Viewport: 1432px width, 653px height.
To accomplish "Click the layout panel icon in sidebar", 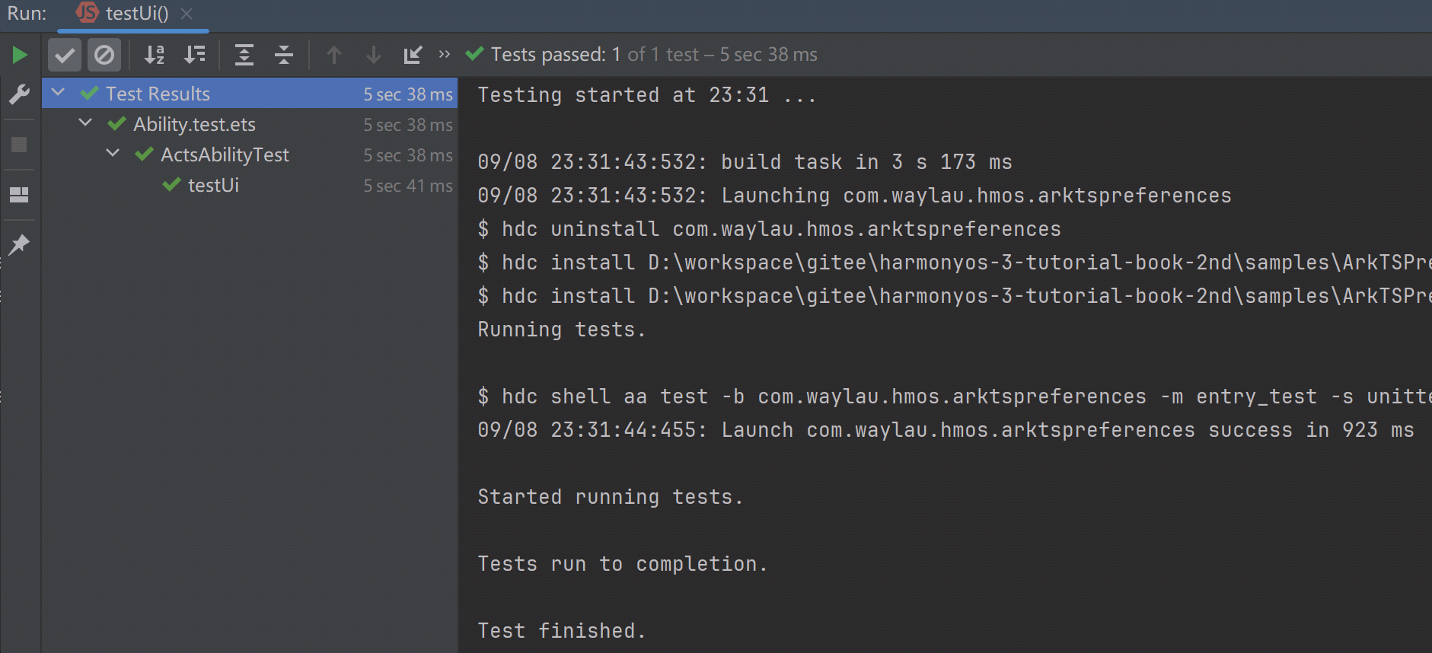I will [x=19, y=195].
